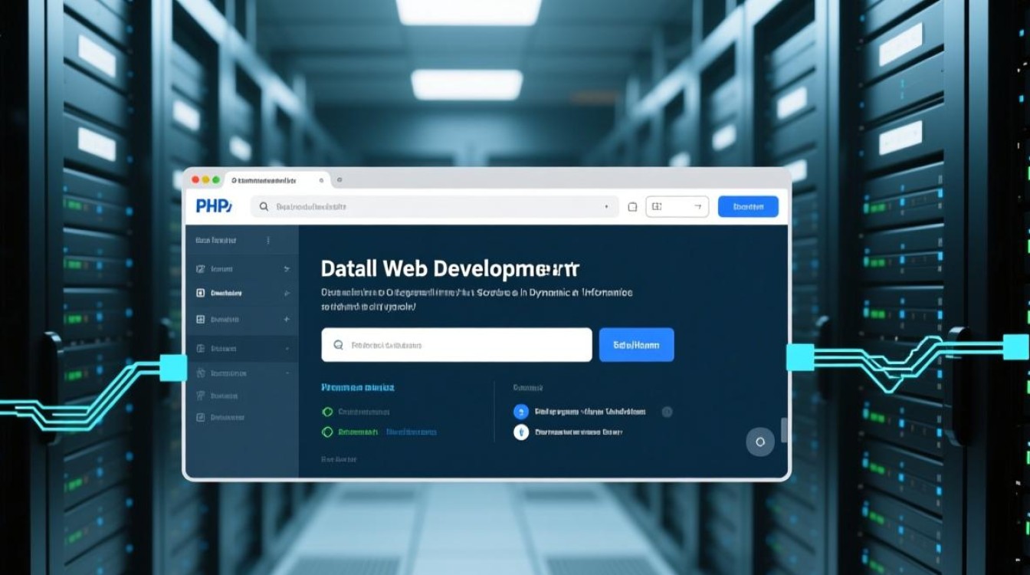Click the last sidebar item icon at bottom
The height and width of the screenshot is (575, 1030).
click(201, 418)
